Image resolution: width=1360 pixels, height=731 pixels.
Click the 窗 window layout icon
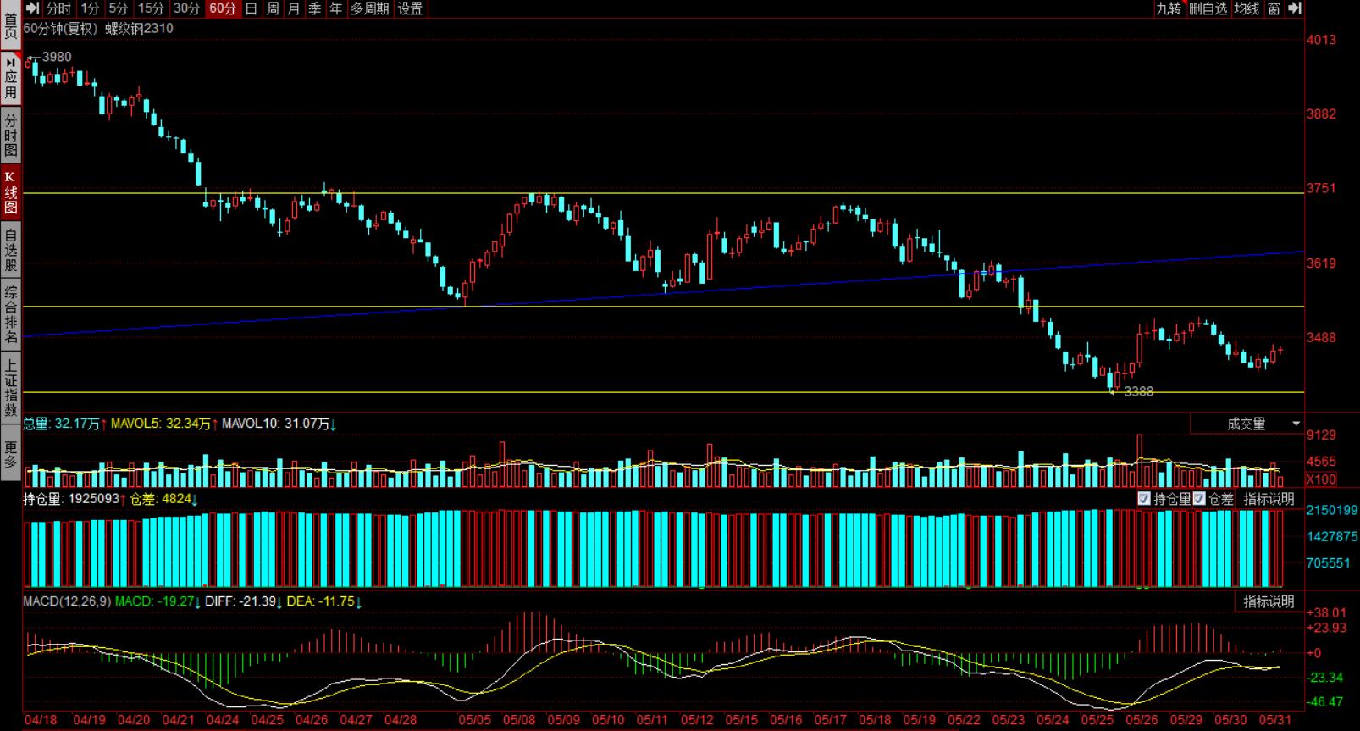tap(1274, 8)
